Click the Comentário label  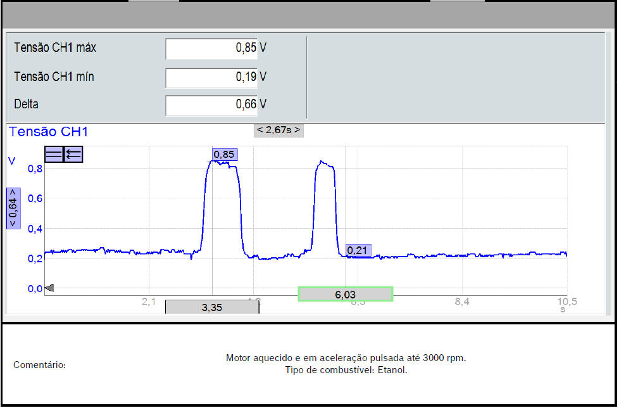(39, 365)
